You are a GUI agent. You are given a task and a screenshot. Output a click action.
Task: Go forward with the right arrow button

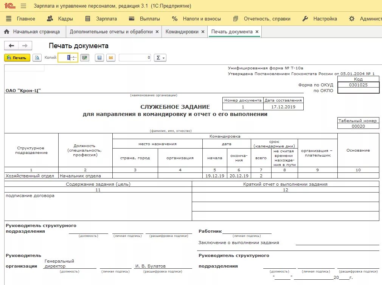coord(25,46)
